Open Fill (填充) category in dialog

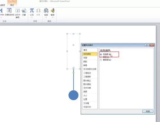(90, 50)
